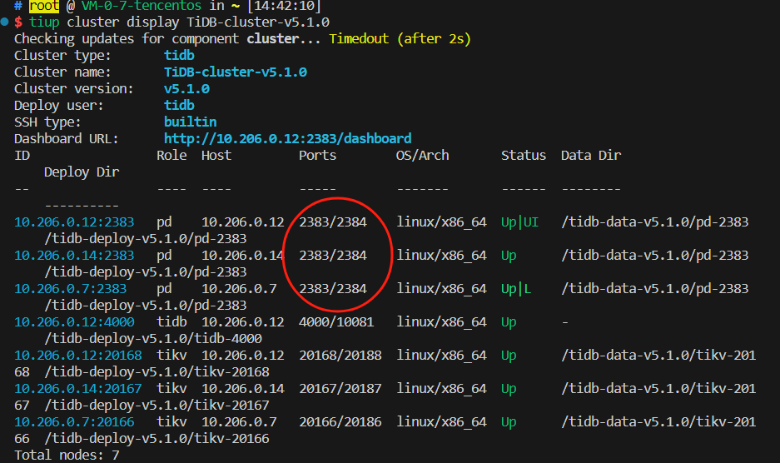Click the ports value 4000/10081
Image resolution: width=780 pixels, height=463 pixels.
tap(336, 322)
